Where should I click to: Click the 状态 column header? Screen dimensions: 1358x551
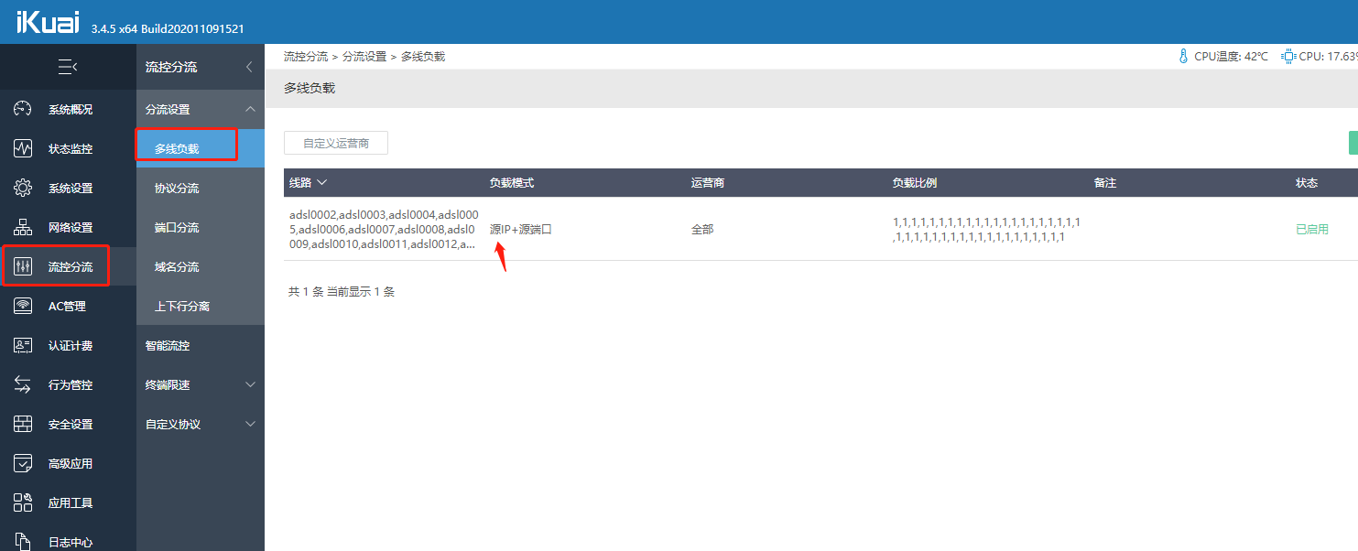tap(1307, 183)
